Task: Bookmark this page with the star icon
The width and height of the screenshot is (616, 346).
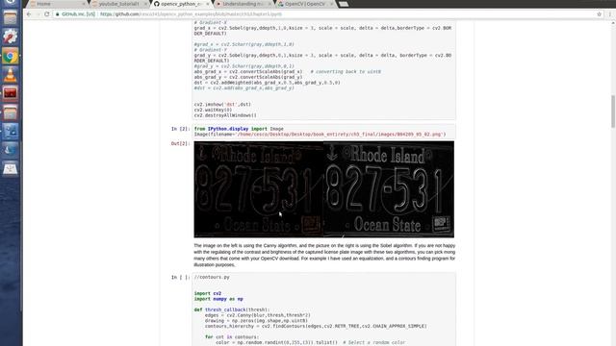Action: 599,14
